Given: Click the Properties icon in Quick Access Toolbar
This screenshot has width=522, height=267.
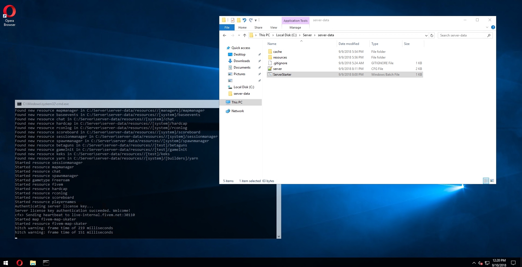Looking at the screenshot, I should [232, 20].
